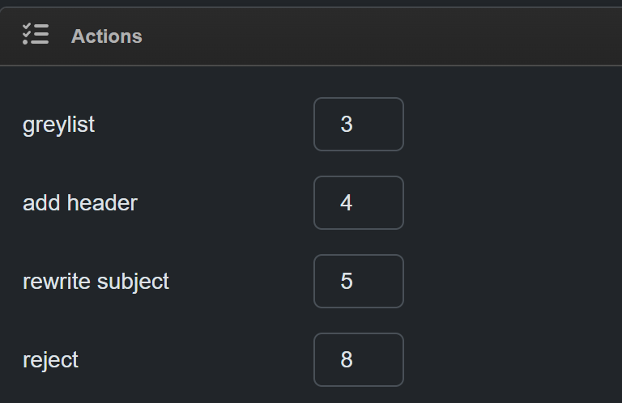Place cursor in box showing value 3
The height and width of the screenshot is (403, 622).
point(358,125)
